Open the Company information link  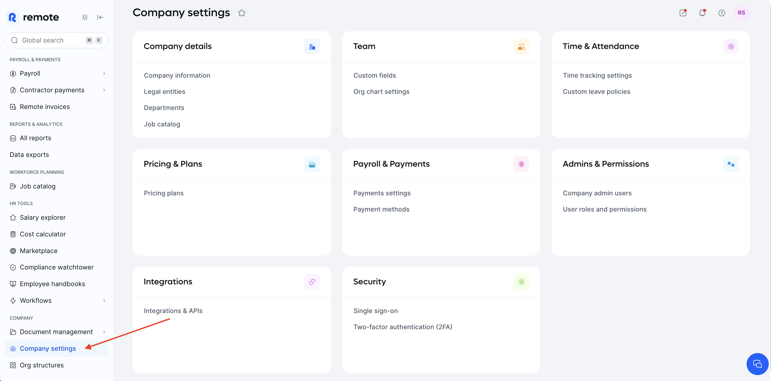point(177,76)
